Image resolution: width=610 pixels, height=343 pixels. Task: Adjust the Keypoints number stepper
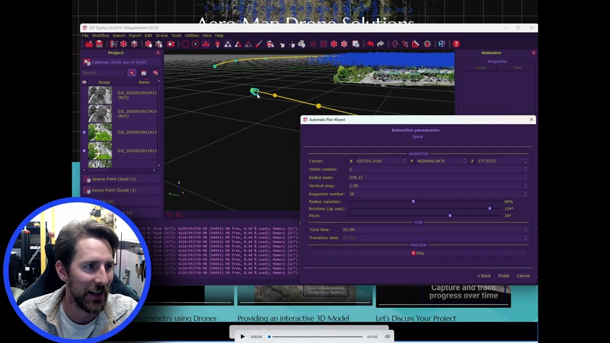526,194
